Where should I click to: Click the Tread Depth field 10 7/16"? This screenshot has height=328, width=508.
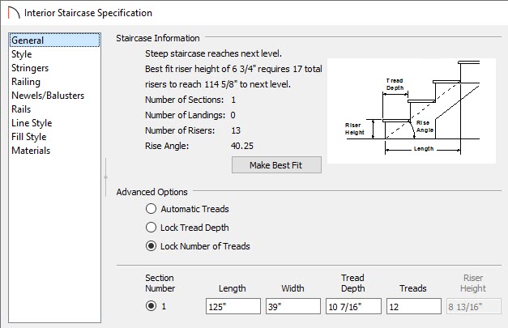353,306
